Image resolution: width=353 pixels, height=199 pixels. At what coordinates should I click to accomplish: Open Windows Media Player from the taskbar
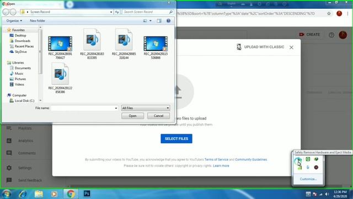(x=54, y=194)
